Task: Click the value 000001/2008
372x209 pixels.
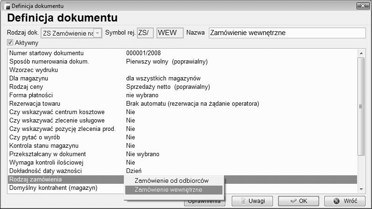Action: coord(143,53)
